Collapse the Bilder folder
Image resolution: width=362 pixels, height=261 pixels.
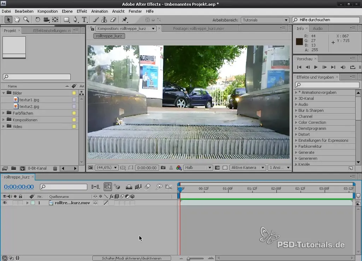point(4,93)
